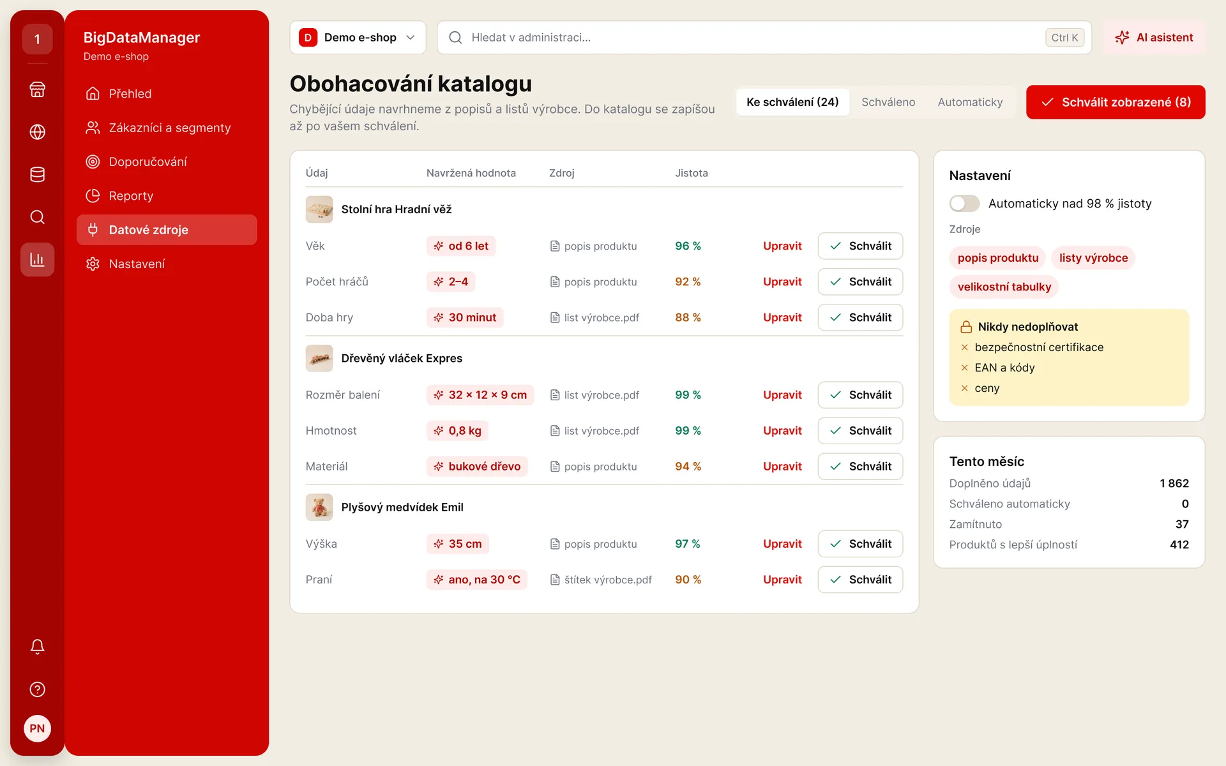Viewport: 1226px width, 766px height.
Task: Click the 32 × 12 × 9 cm value chip
Action: (x=480, y=395)
